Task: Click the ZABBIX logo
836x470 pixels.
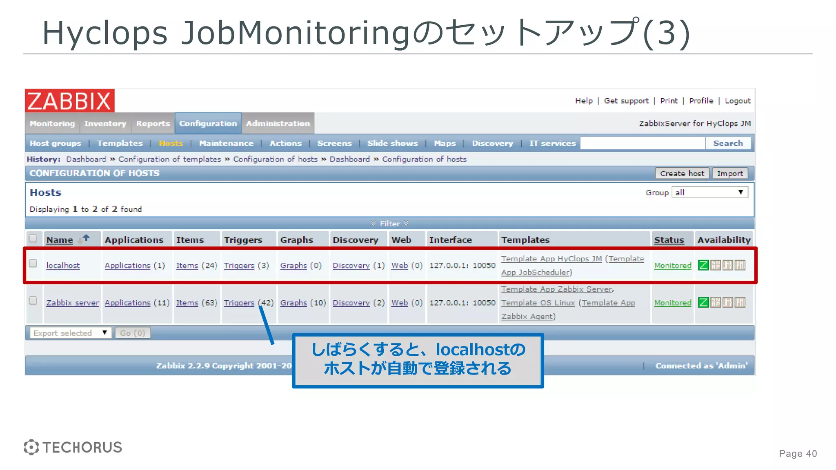Action: (x=70, y=101)
